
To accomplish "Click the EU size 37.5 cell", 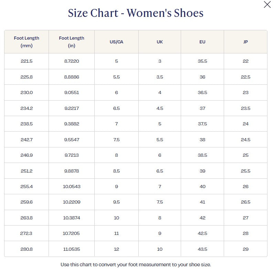I will pos(202,124).
